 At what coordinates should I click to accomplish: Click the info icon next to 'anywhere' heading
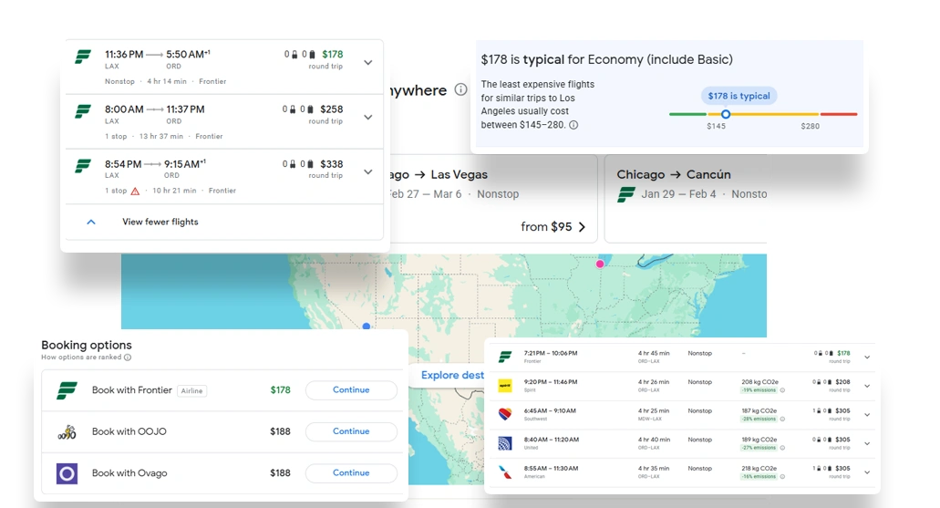(x=460, y=90)
